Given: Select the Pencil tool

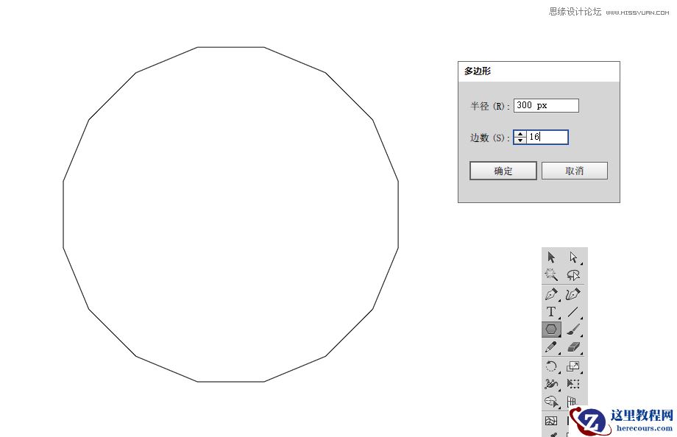Looking at the screenshot, I should 550,347.
